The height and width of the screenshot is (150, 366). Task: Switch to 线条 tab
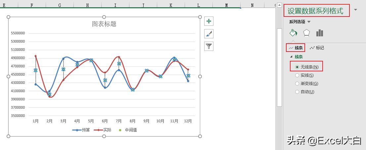(x=296, y=48)
